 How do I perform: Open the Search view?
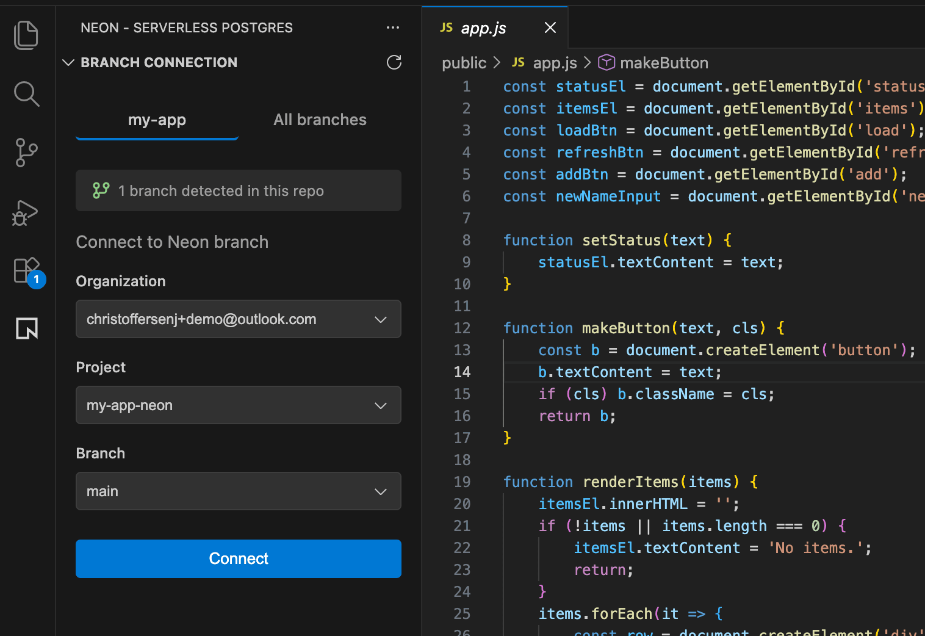tap(26, 94)
